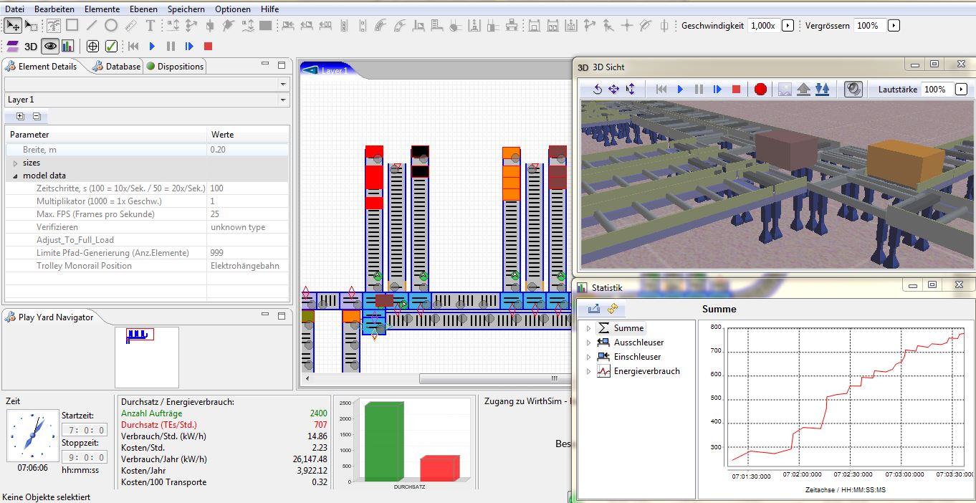Reset the 3D view rotation icon

point(597,90)
